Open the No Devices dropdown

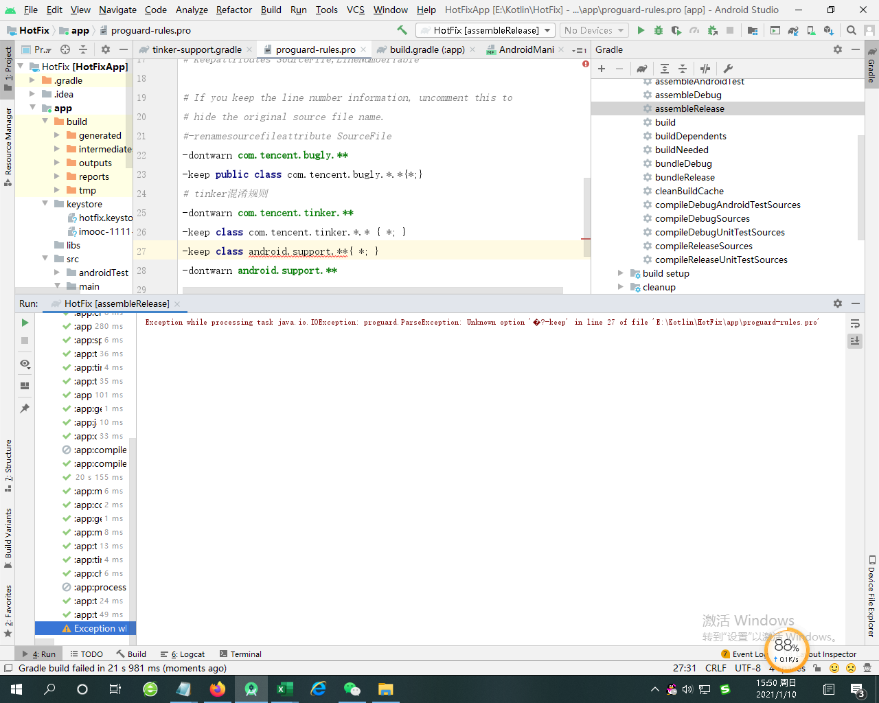tap(594, 30)
